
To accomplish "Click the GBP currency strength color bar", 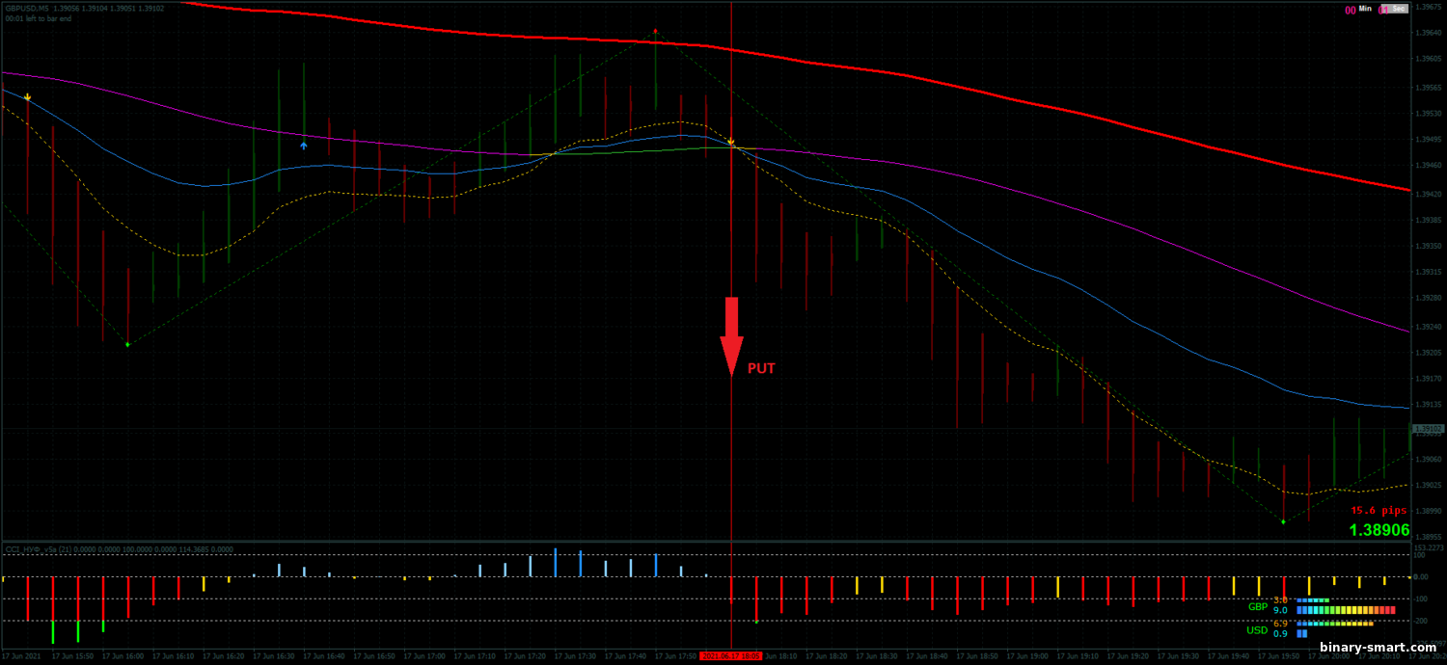I will click(x=1346, y=610).
